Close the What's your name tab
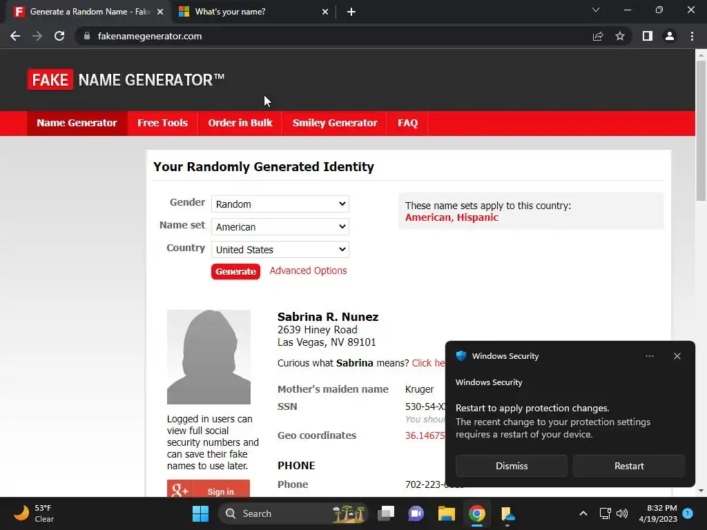Screen dimensions: 707x530 tap(325, 12)
